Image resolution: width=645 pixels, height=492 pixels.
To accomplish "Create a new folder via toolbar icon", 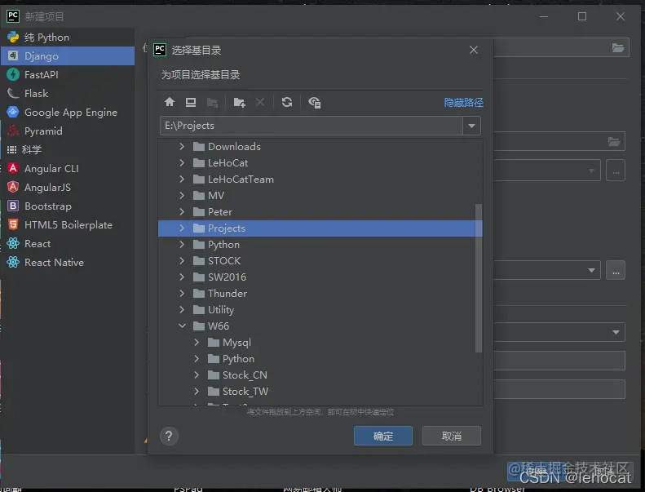I will (x=240, y=102).
